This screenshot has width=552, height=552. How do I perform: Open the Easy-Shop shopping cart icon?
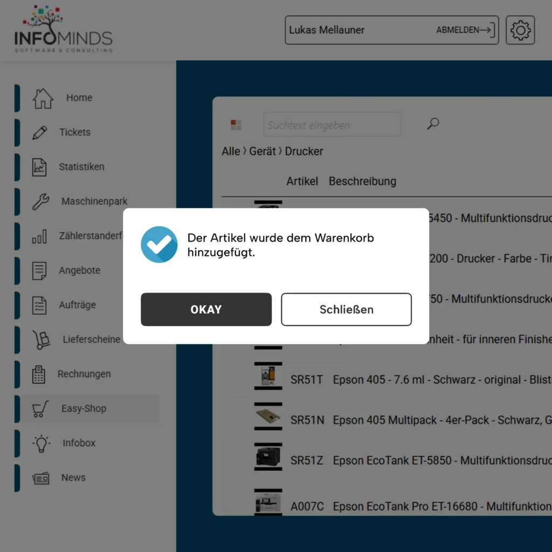(x=39, y=409)
